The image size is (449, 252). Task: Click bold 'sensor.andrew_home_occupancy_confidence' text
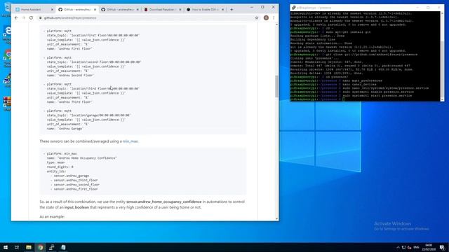(163, 202)
